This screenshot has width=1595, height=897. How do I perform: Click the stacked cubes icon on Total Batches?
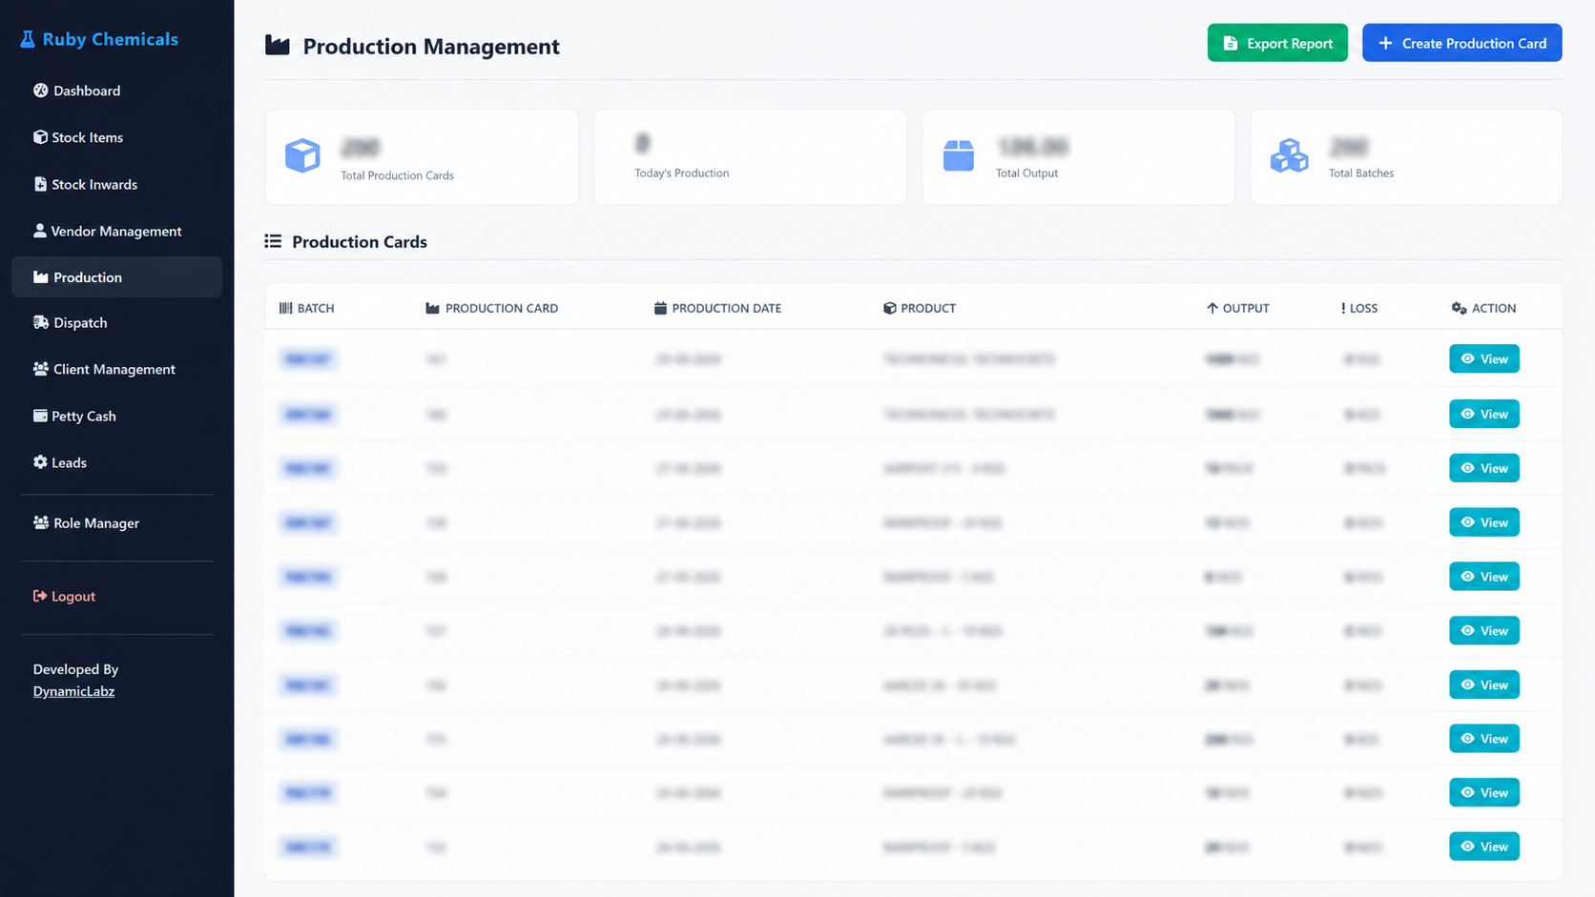(1289, 155)
